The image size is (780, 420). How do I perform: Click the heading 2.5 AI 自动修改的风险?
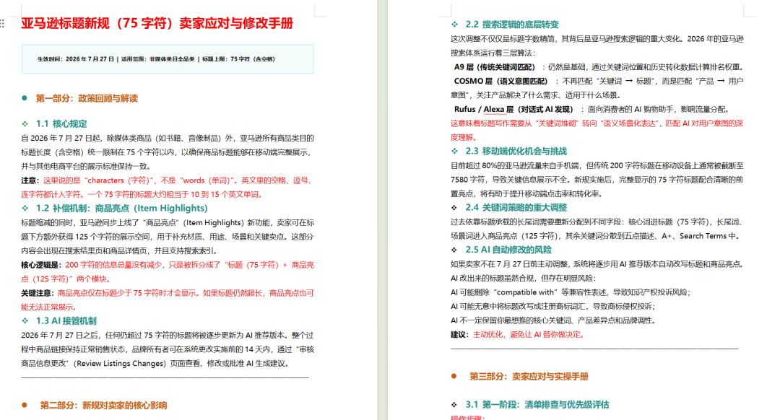(508, 250)
